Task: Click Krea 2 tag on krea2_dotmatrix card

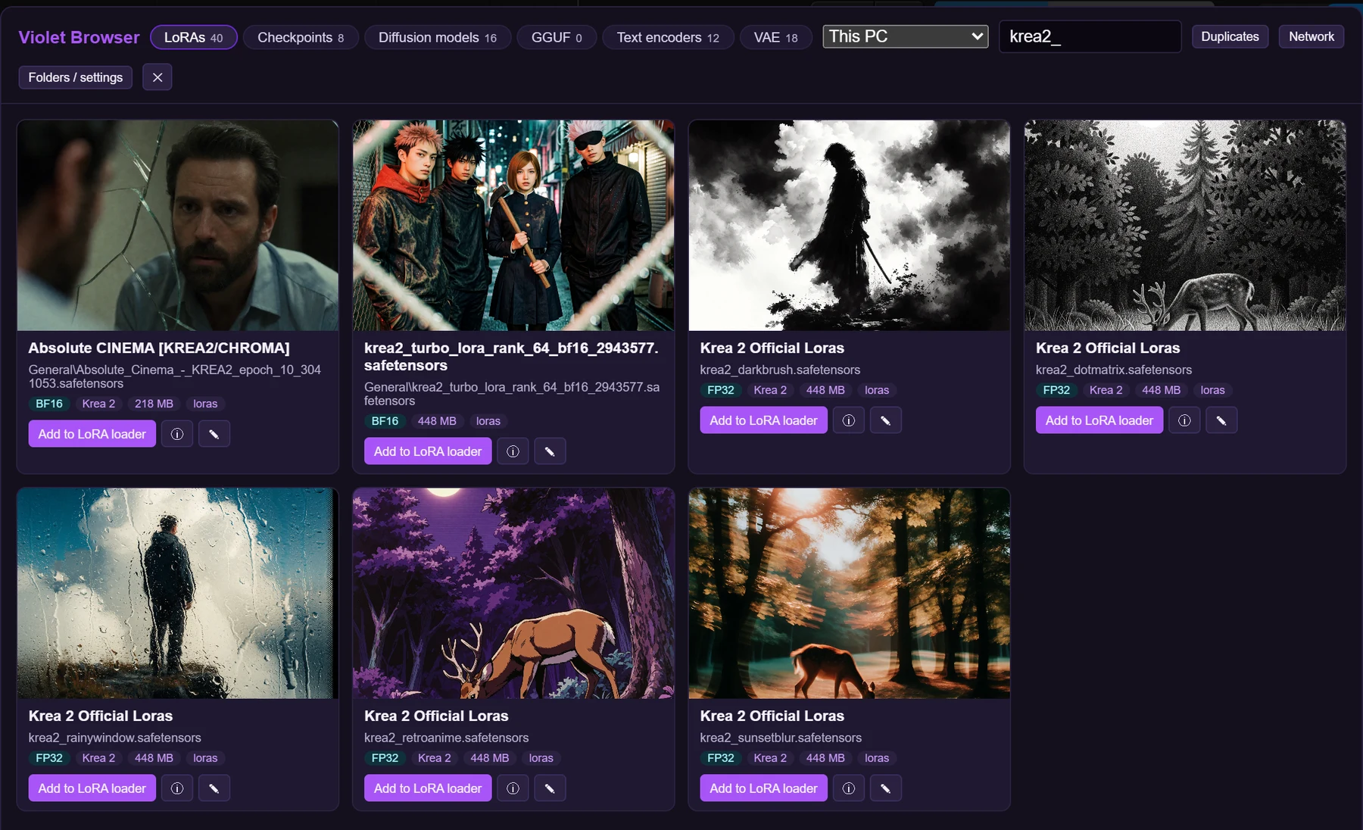Action: click(x=1106, y=390)
